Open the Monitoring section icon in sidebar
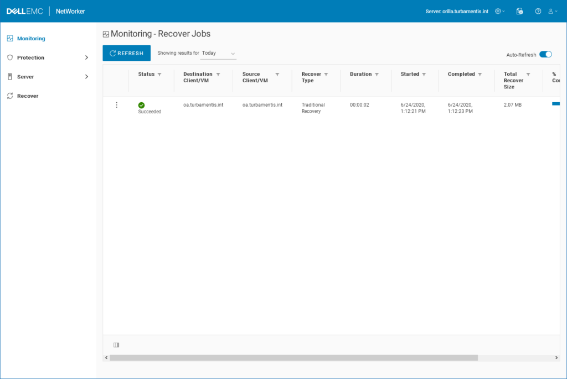 point(11,38)
